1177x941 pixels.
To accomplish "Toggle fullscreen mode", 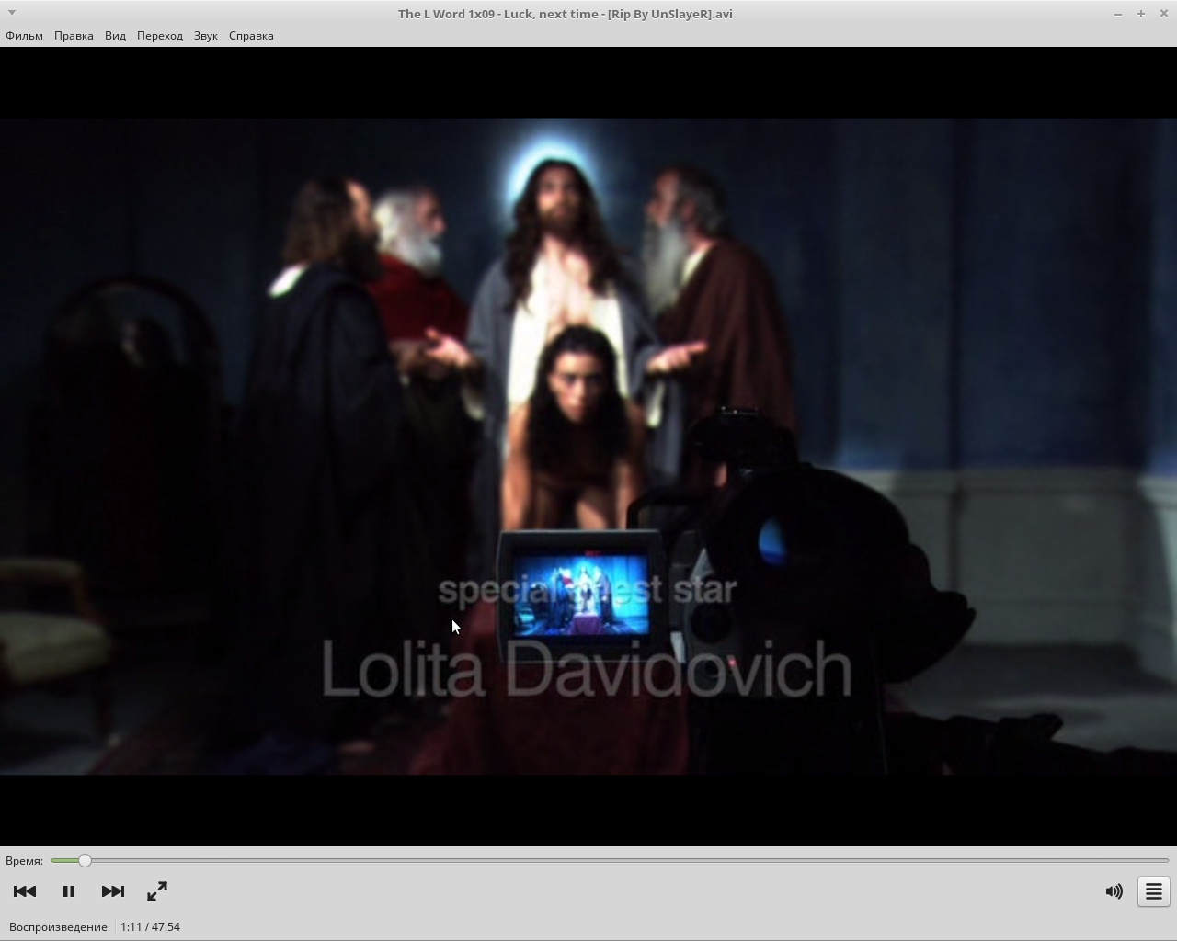I will [157, 891].
